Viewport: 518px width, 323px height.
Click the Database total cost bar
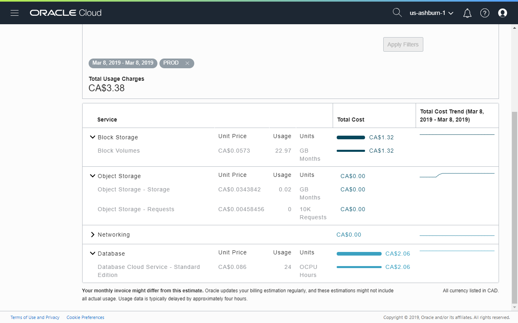coord(359,254)
